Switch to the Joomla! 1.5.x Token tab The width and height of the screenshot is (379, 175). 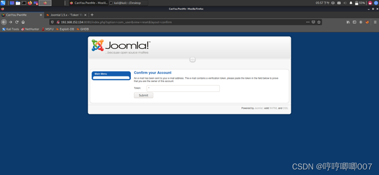66,15
